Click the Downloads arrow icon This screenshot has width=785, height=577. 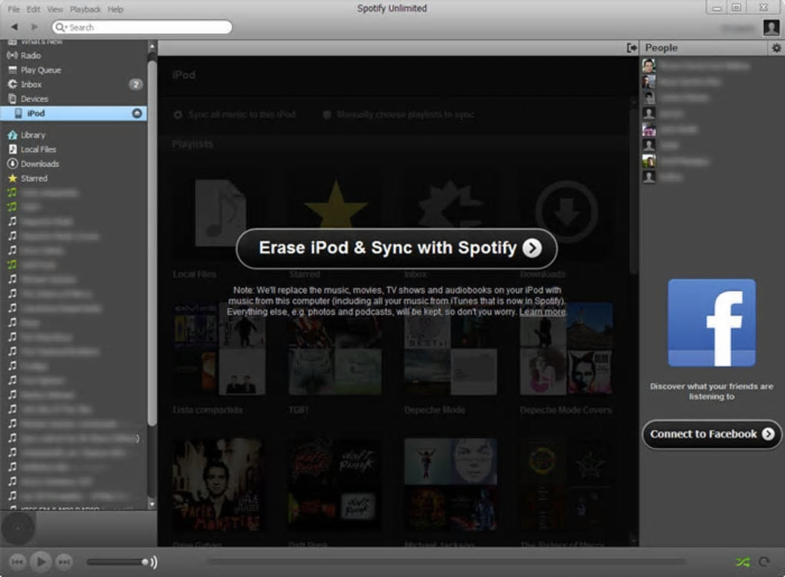pyautogui.click(x=12, y=164)
